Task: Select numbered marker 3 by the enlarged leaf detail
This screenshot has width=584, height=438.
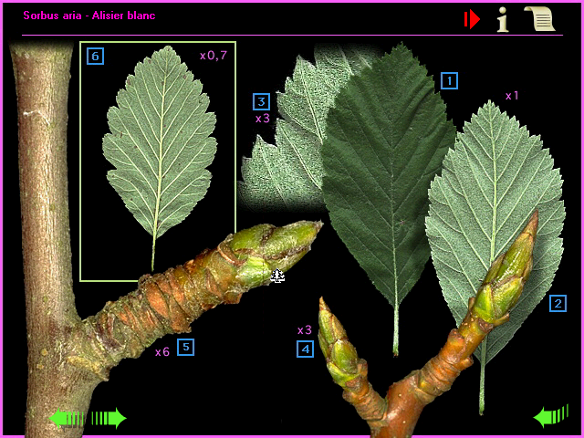Action: [261, 101]
